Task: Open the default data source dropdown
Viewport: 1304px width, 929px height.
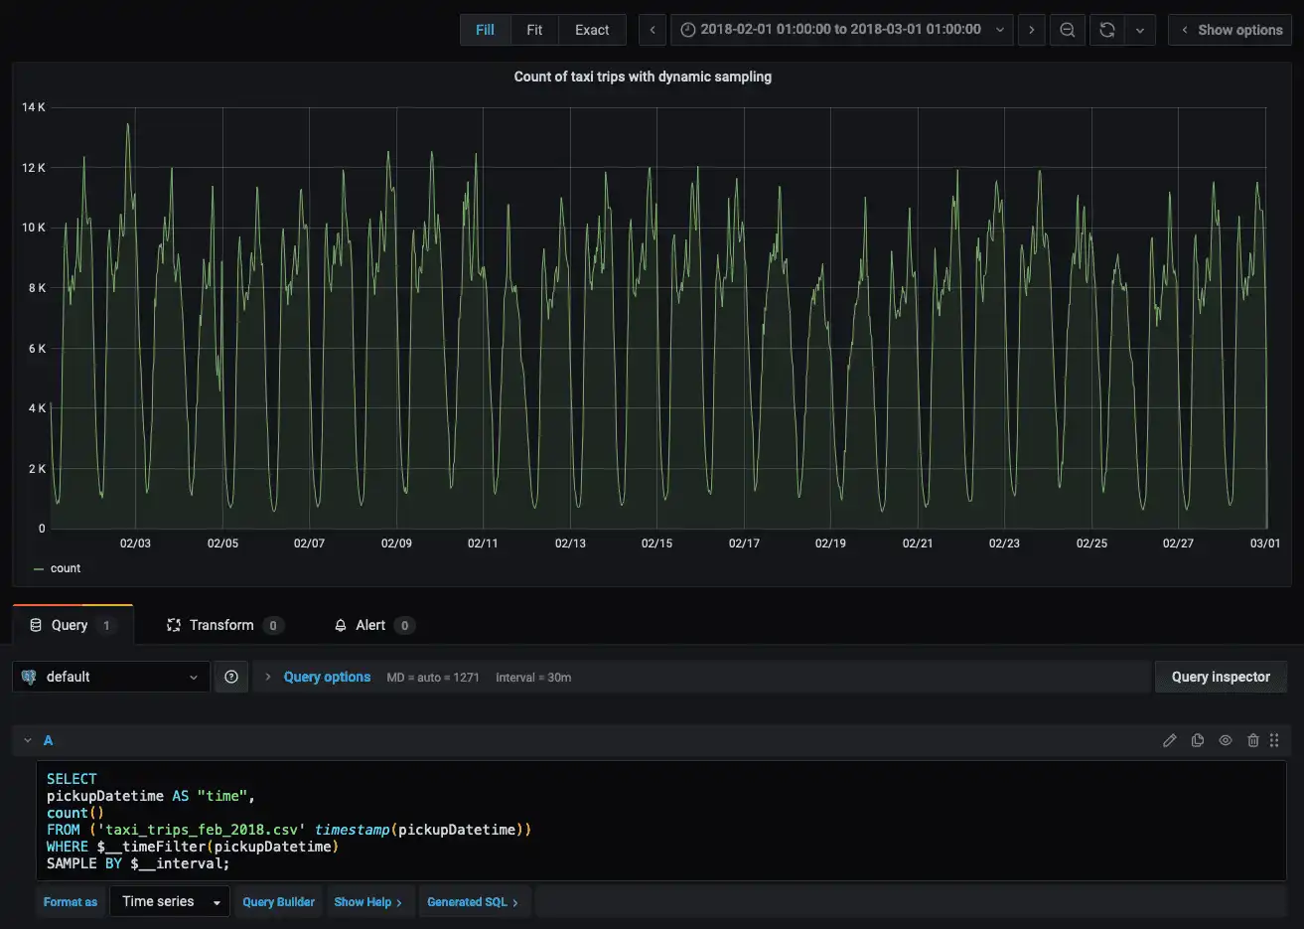Action: coord(111,677)
